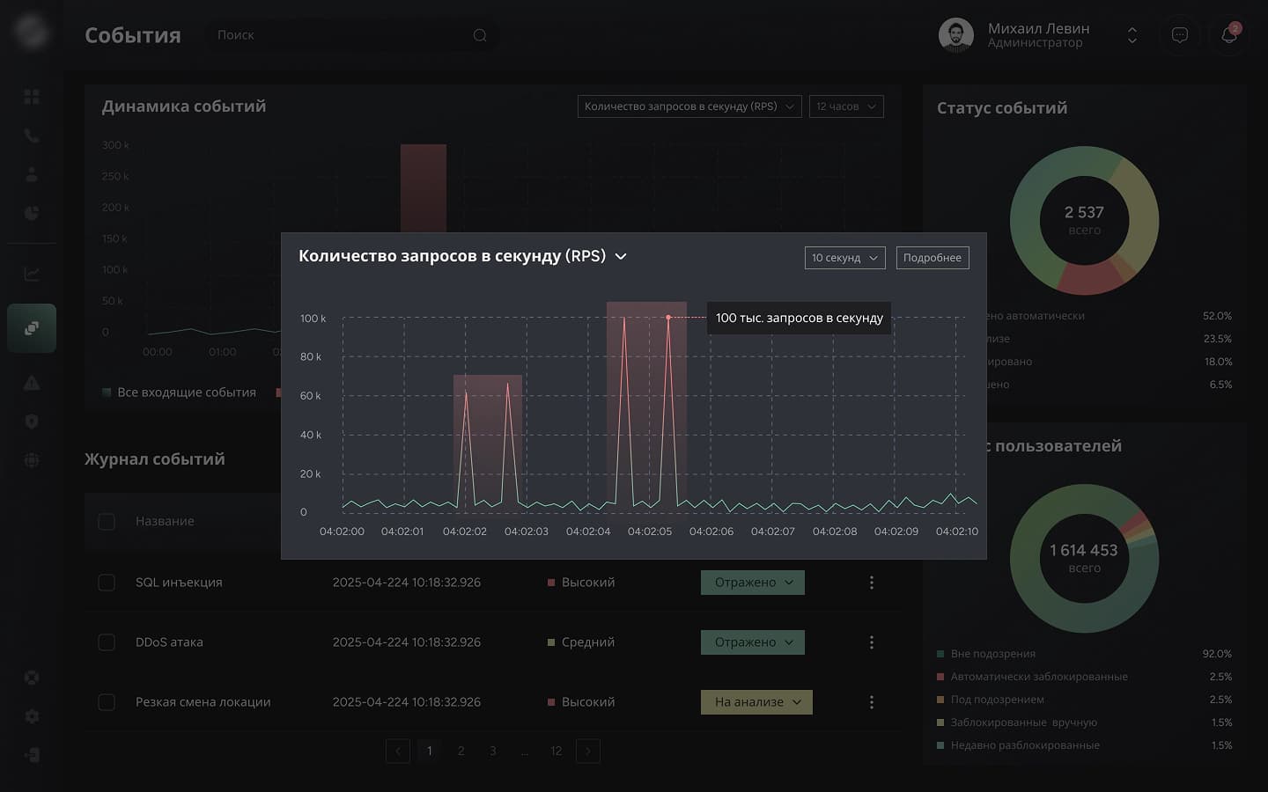Click the Поиск search field

(343, 35)
